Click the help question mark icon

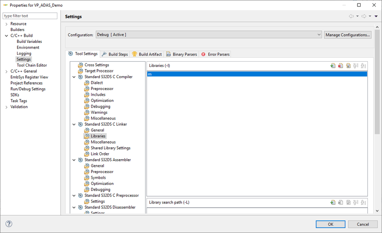(x=9, y=224)
